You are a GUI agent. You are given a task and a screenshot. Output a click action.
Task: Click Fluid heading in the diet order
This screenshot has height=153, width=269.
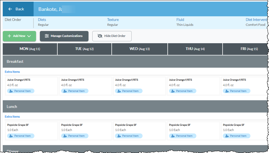click(180, 20)
